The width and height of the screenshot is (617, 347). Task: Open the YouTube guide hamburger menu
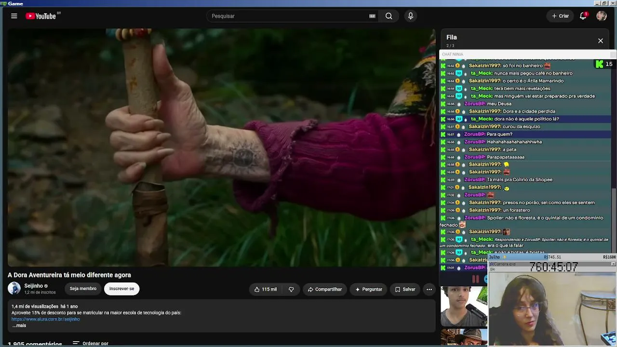coord(14,16)
